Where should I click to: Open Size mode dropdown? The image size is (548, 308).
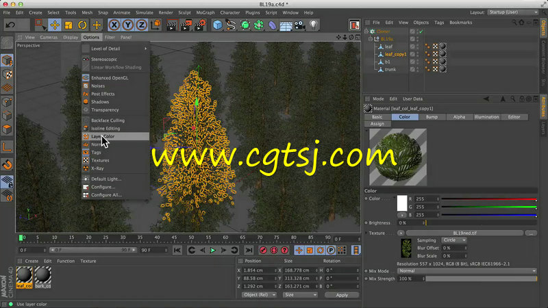300,295
